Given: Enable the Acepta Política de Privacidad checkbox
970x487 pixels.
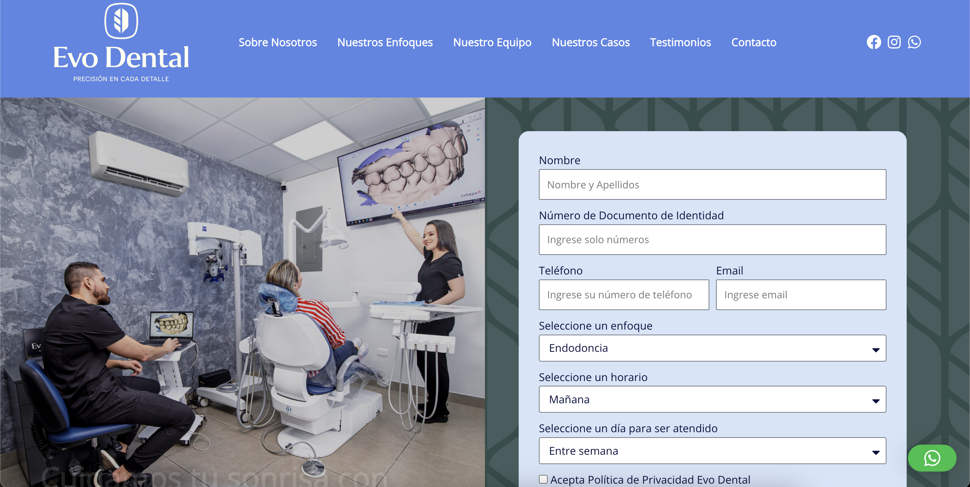Looking at the screenshot, I should click(543, 479).
